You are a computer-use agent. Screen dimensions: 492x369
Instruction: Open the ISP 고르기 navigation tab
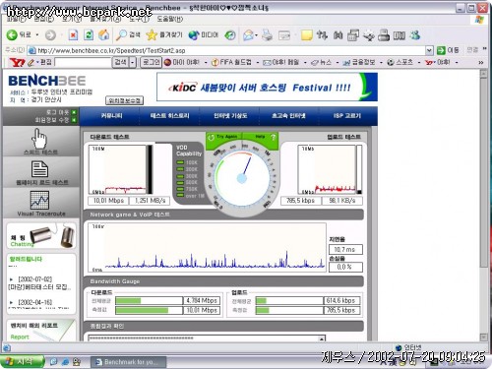tap(347, 116)
